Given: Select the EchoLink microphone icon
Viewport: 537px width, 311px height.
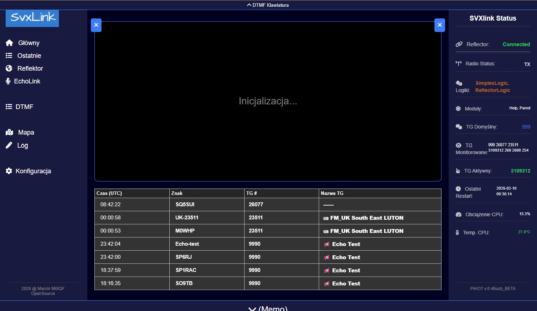Looking at the screenshot, I should 8,81.
